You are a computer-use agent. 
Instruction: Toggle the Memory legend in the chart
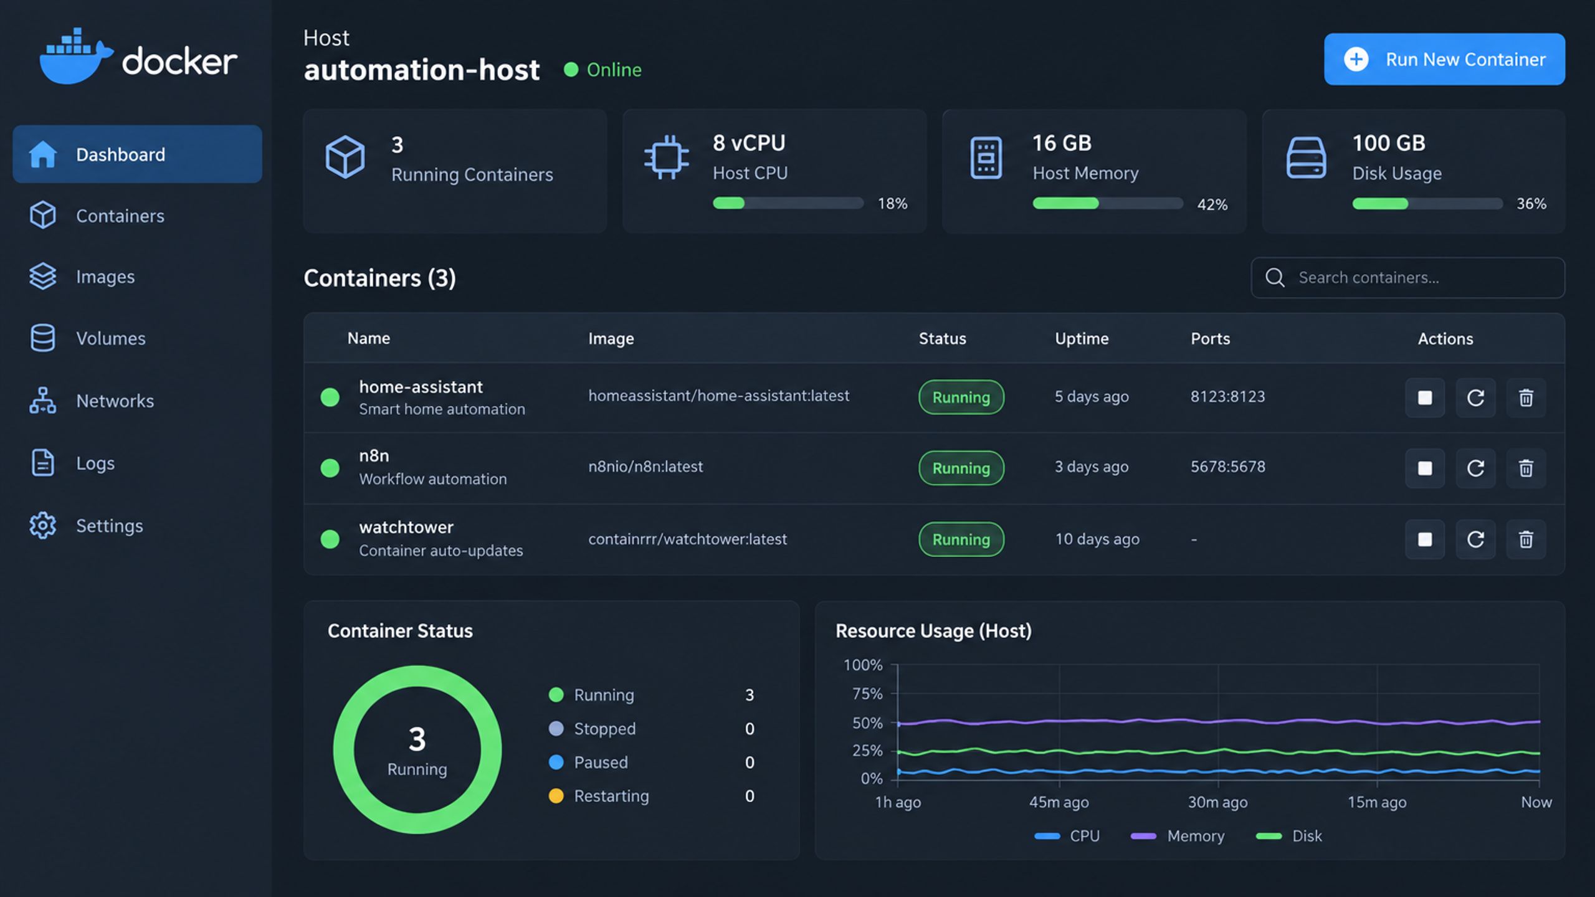(x=1178, y=836)
